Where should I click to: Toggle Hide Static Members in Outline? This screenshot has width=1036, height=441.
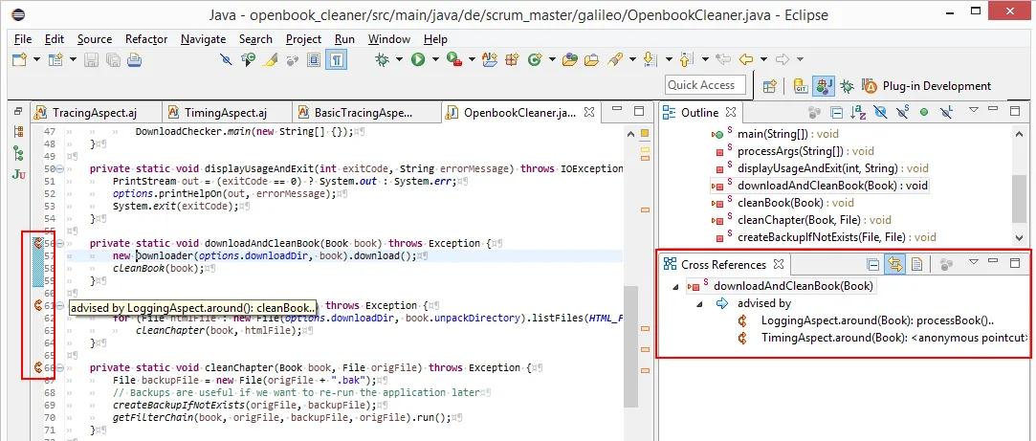click(x=902, y=112)
